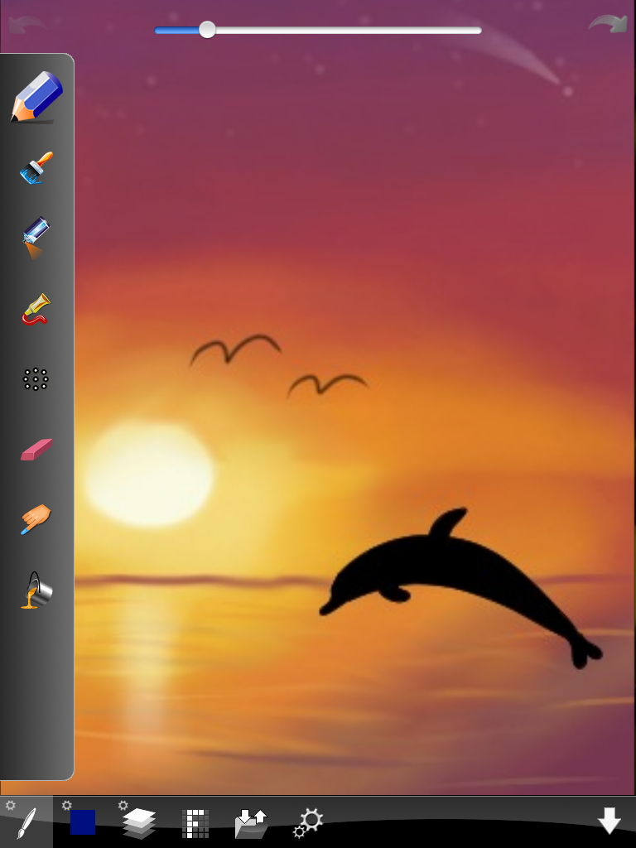This screenshot has width=636, height=848.
Task: Open the import/export folder
Action: coord(252,824)
